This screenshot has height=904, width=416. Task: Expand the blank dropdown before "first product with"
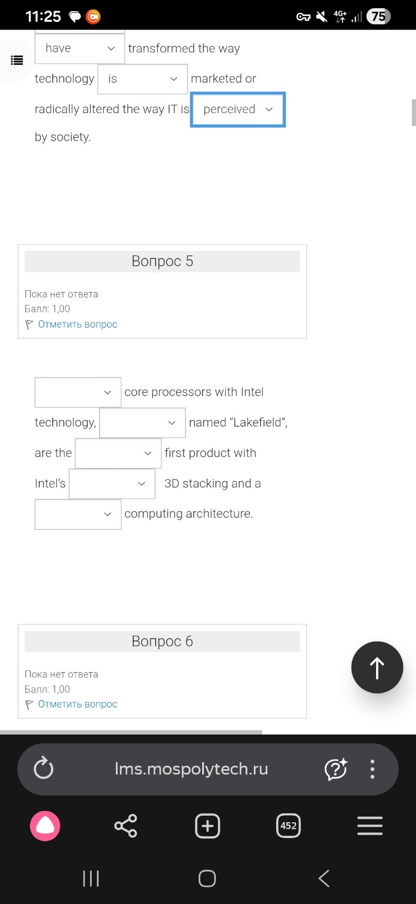[x=118, y=453]
